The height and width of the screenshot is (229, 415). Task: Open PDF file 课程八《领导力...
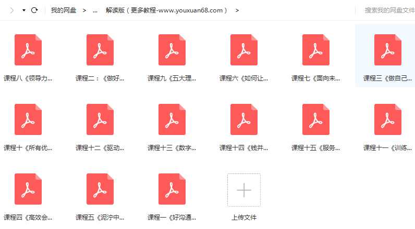coord(28,50)
